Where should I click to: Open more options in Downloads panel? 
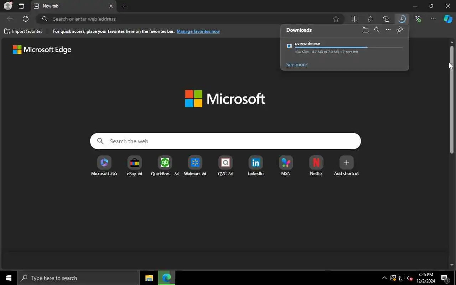388,30
